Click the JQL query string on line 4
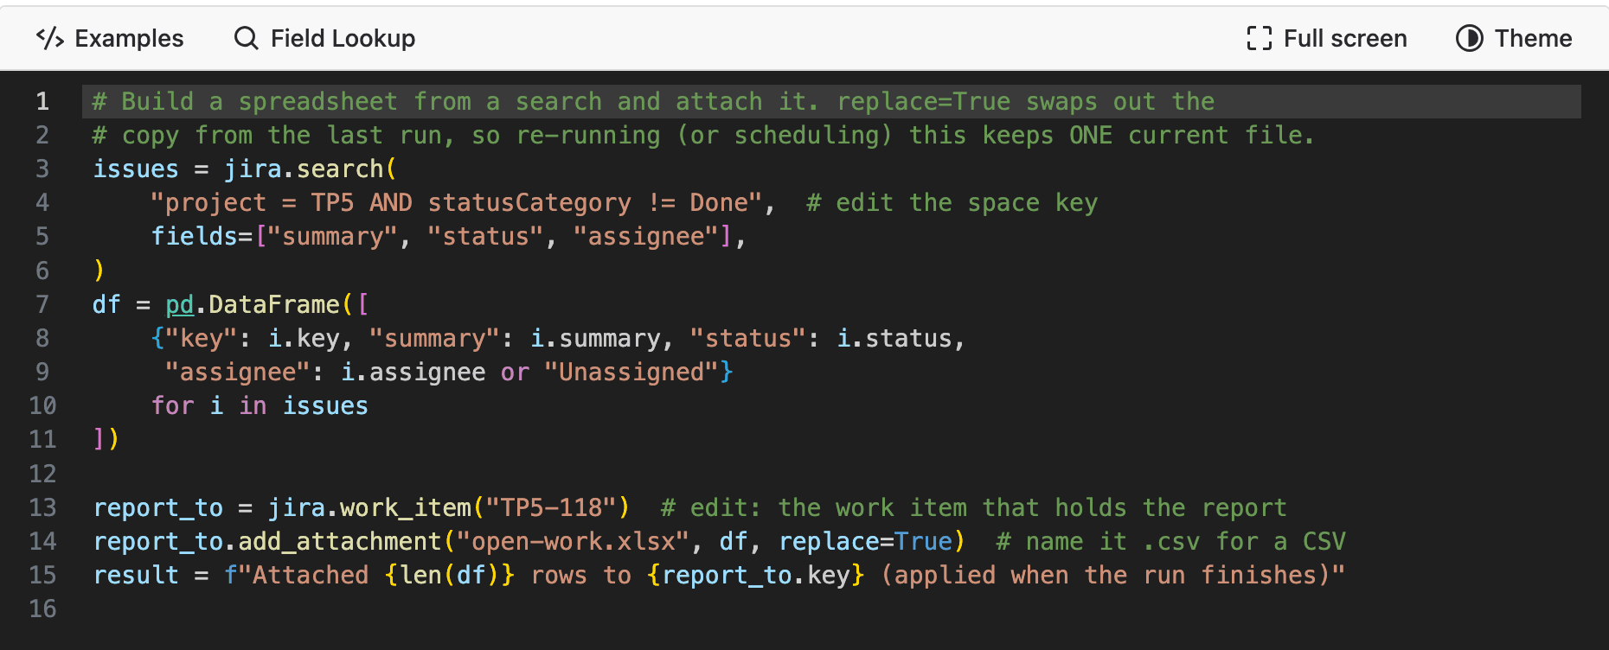 pyautogui.click(x=456, y=203)
